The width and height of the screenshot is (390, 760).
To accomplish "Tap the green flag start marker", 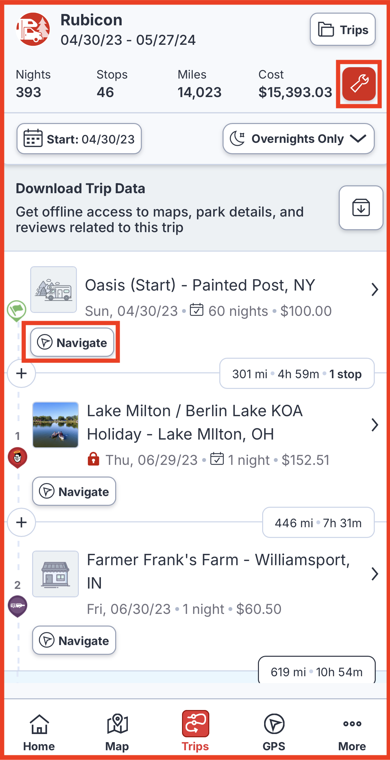I will [17, 311].
